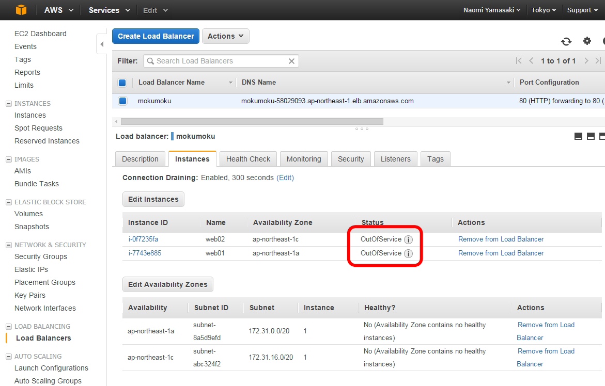Open the Support dropdown

pos(582,10)
